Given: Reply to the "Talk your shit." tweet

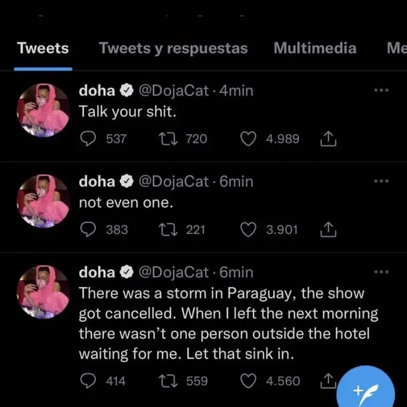Looking at the screenshot, I should (x=86, y=139).
